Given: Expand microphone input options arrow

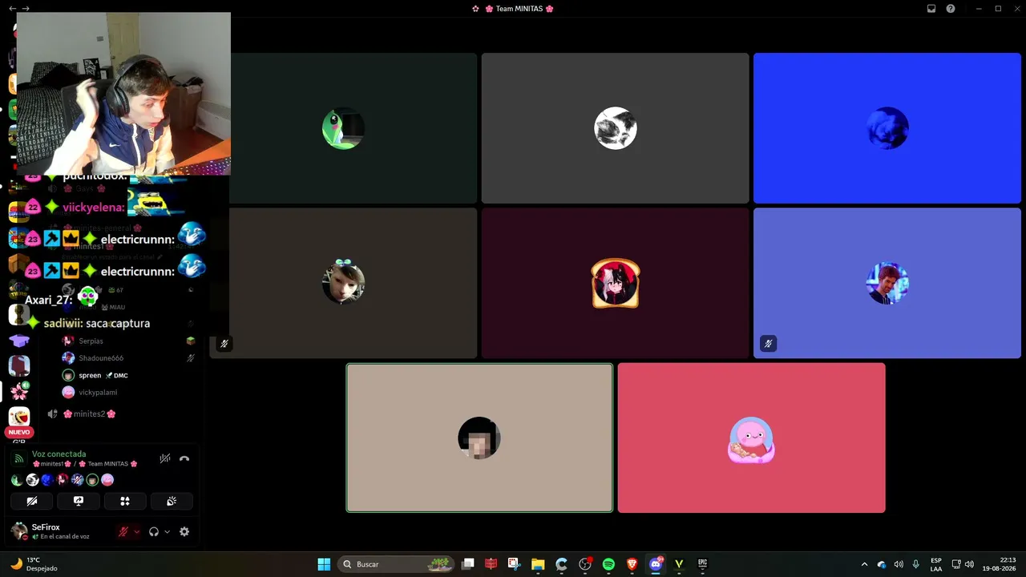Looking at the screenshot, I should tap(136, 531).
